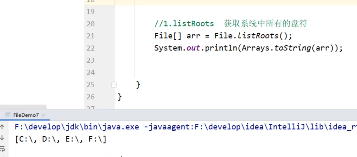
Task: Click line number 20 in the gutter
Action: [91, 24]
